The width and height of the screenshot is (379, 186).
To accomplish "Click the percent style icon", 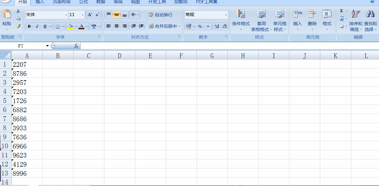I will point(200,26).
